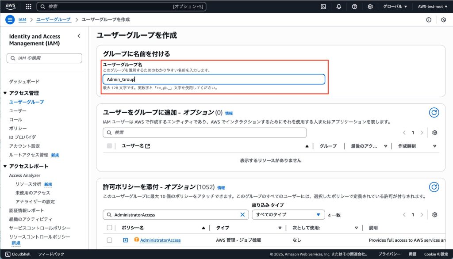Screen dimensions: 453x259
Task: Open the すべてのタイプ filter type dropdown
Action: 288,214
